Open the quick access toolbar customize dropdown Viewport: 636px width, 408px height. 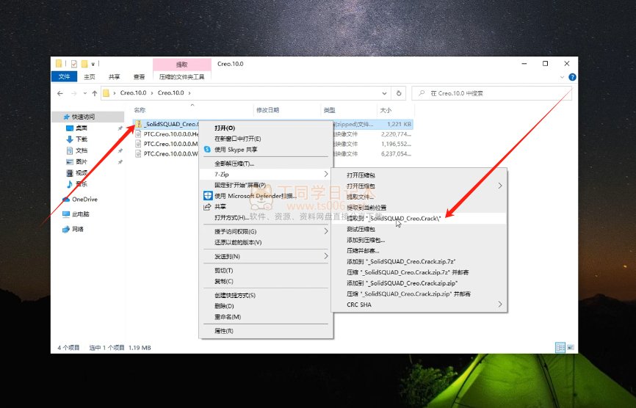pos(93,64)
